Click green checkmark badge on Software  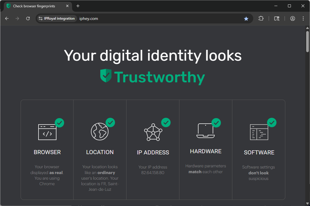coord(271,122)
